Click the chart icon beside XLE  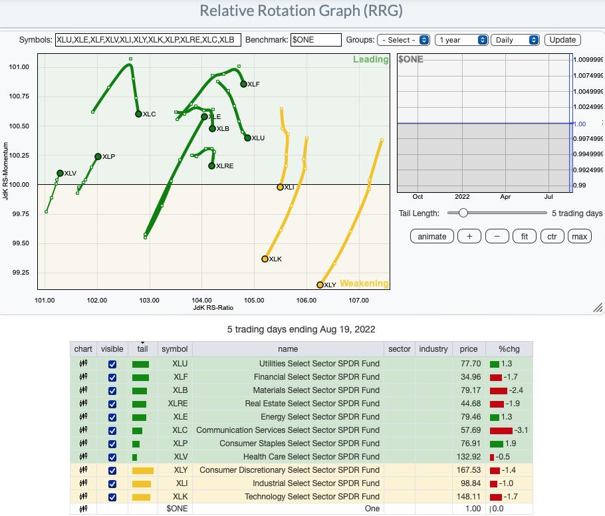pos(83,417)
